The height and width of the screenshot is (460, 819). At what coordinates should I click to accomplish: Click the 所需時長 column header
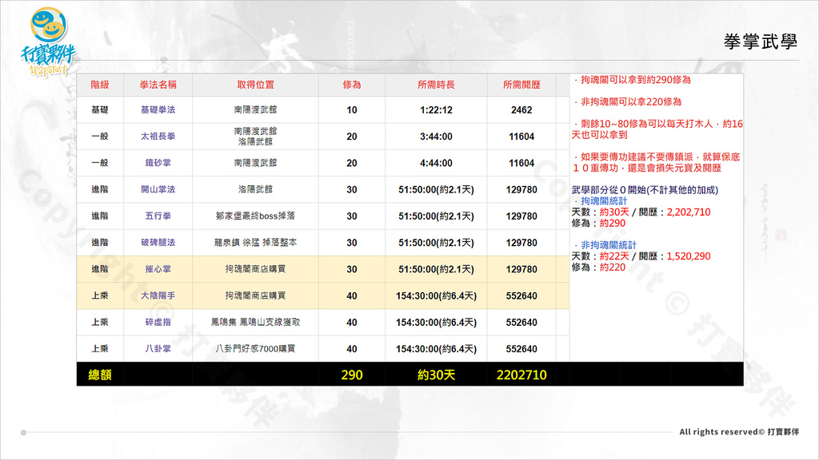436,85
